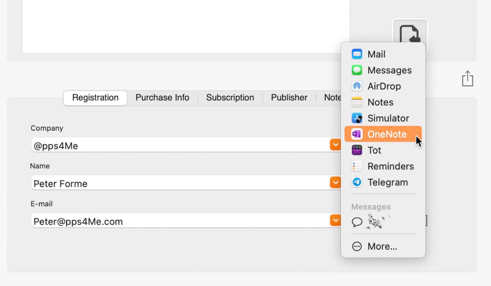Open the Purchase Info tab
491x286 pixels.
162,98
